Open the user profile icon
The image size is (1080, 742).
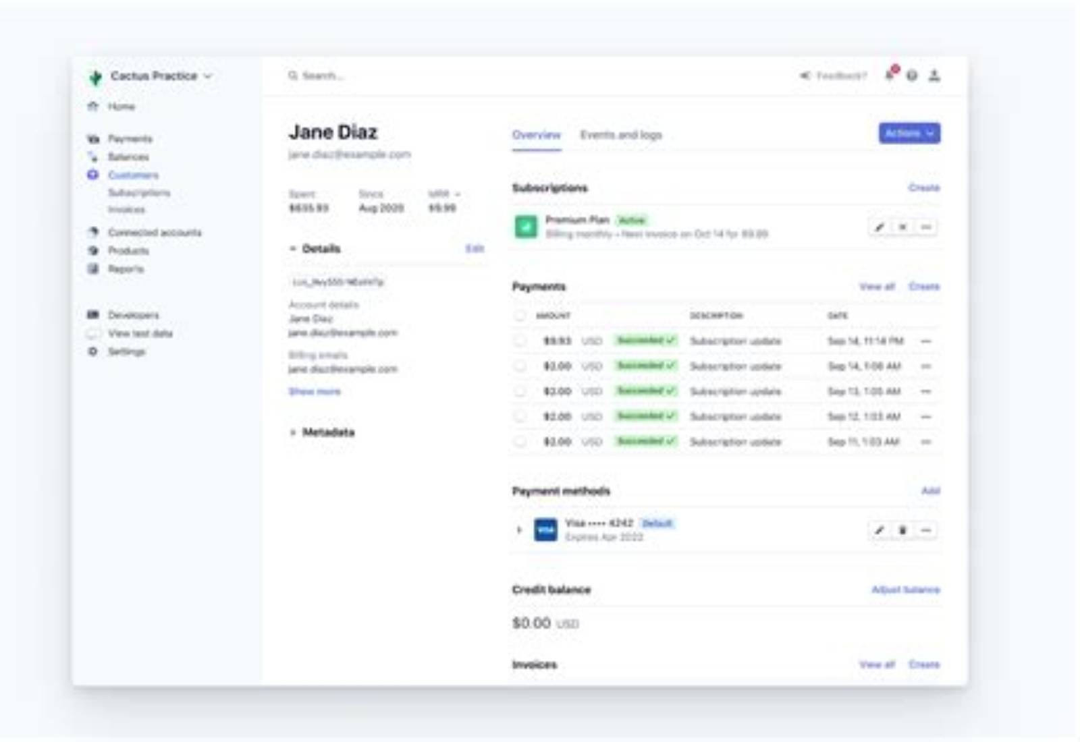click(x=934, y=76)
